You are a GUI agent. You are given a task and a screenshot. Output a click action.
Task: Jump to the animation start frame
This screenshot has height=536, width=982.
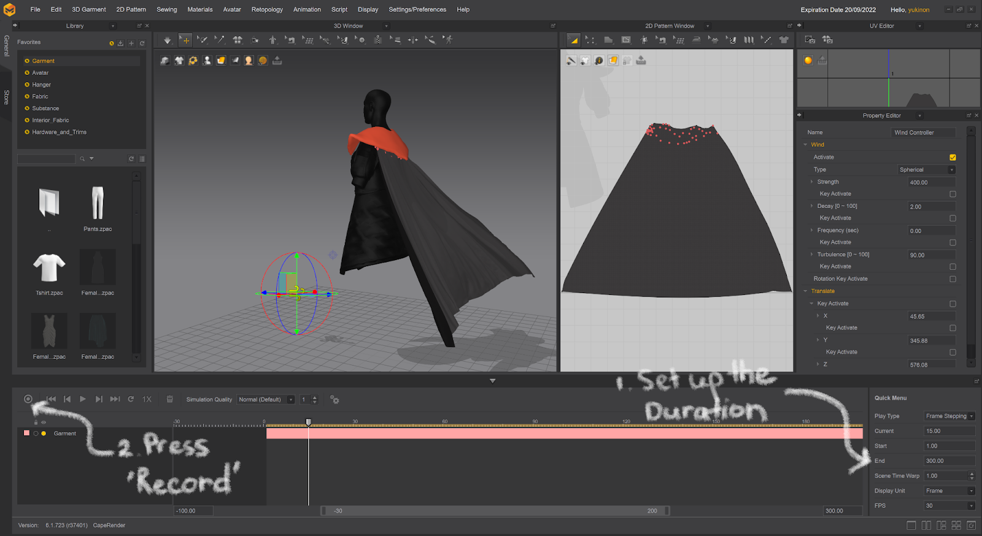(x=52, y=399)
